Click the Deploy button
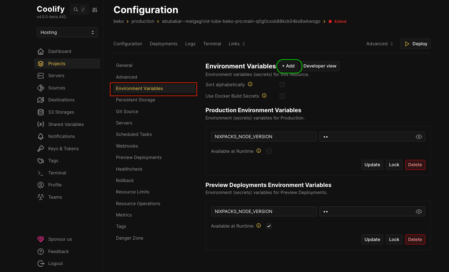Image resolution: width=449 pixels, height=272 pixels. [x=415, y=44]
